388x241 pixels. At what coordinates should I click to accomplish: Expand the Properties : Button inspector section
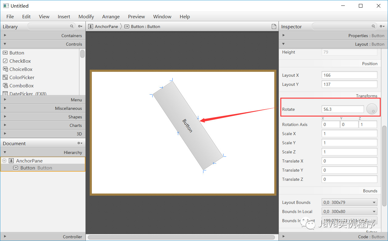coord(283,35)
